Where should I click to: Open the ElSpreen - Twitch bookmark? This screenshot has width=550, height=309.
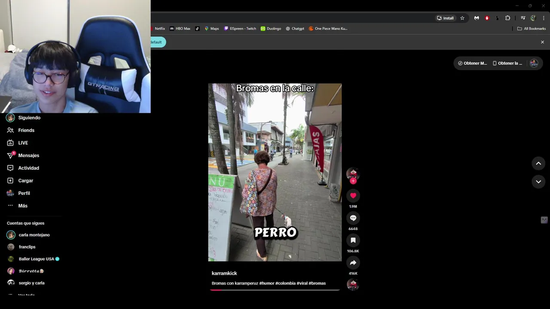tap(240, 29)
